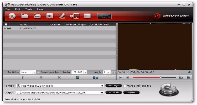This screenshot has height=105, width=197.
Task: Mute preview with speaker icon
Action: (x=189, y=72)
